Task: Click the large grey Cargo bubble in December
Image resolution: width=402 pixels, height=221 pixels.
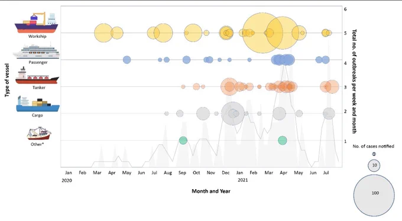Action: point(232,113)
